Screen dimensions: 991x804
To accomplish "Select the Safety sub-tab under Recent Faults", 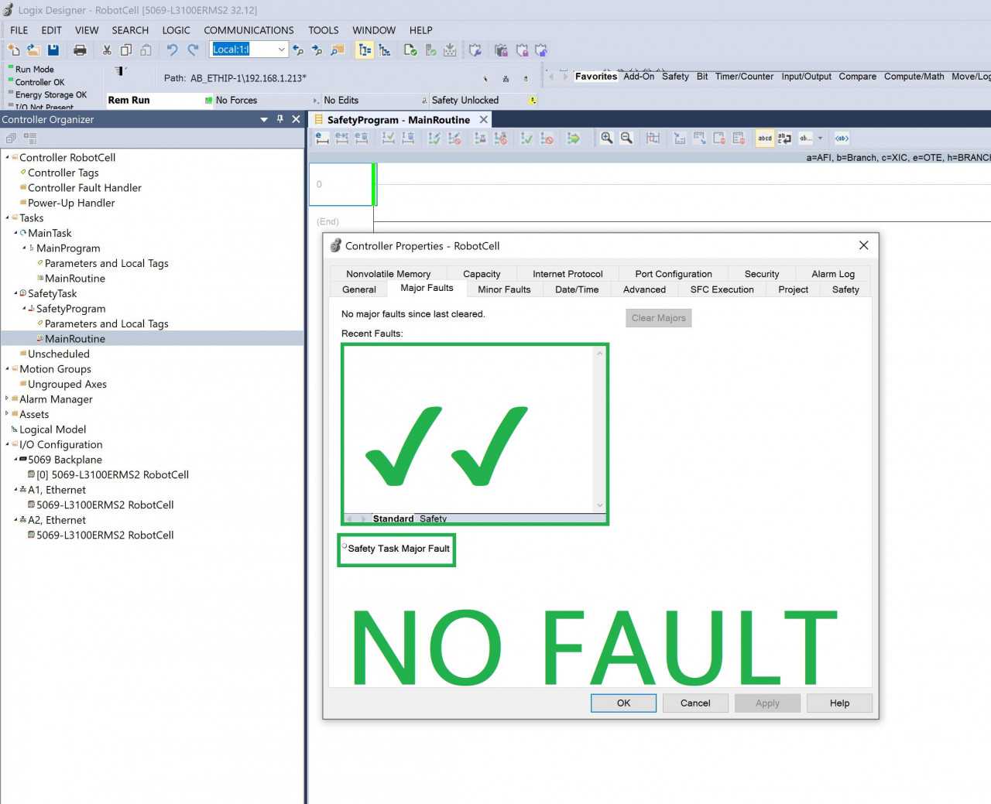I will click(433, 518).
